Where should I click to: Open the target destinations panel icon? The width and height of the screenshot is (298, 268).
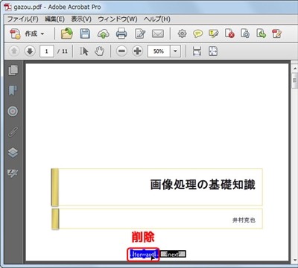pos(13,112)
